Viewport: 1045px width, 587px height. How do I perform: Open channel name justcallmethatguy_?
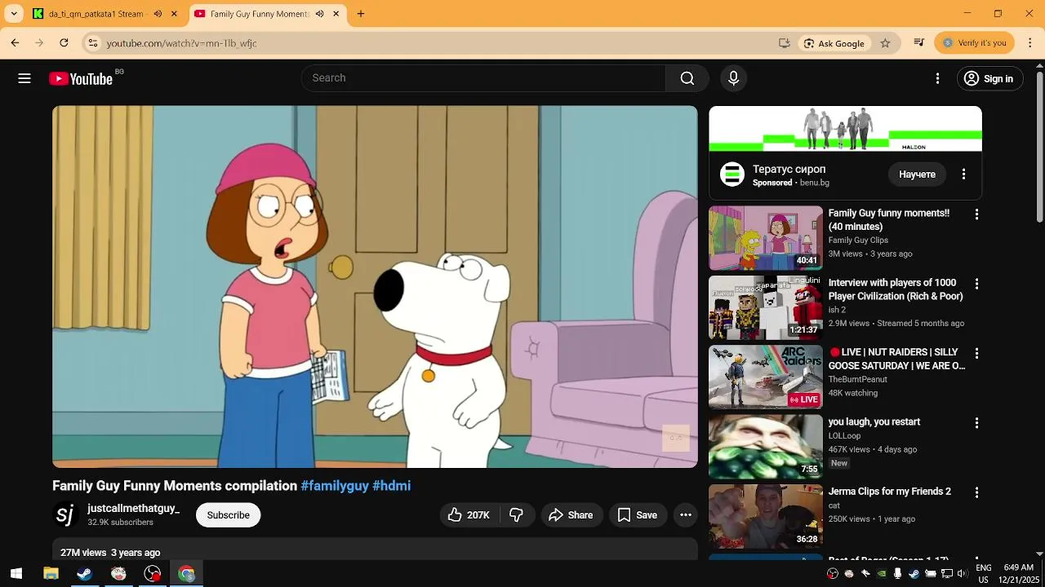coord(133,509)
